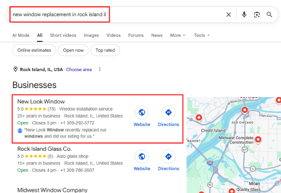
Task: Open the New Look Window listing title
Action: click(41, 102)
